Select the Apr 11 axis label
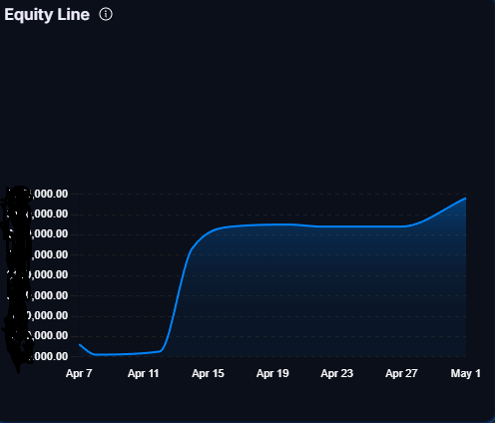495x423 pixels. (144, 373)
